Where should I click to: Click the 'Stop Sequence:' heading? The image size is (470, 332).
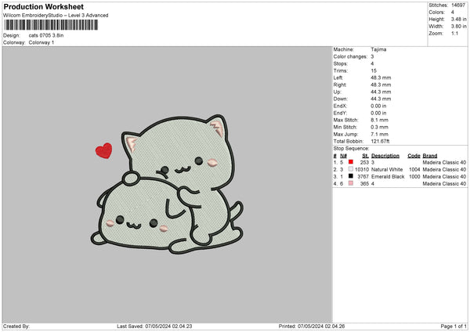click(351, 149)
